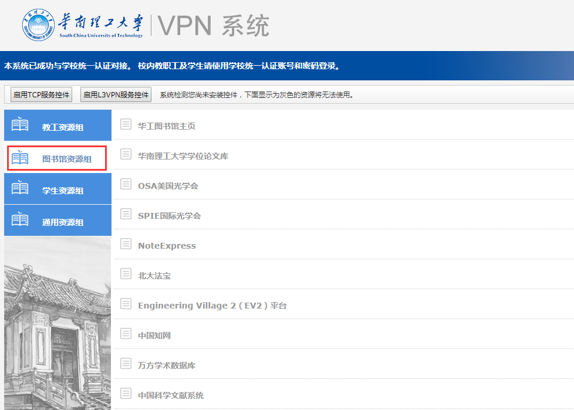Click the 系统检测您尚未安装控件 notice text

[x=257, y=95]
